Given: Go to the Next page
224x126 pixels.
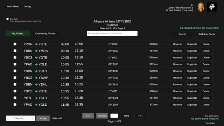Looking at the screenshot, I should (x=126, y=116).
